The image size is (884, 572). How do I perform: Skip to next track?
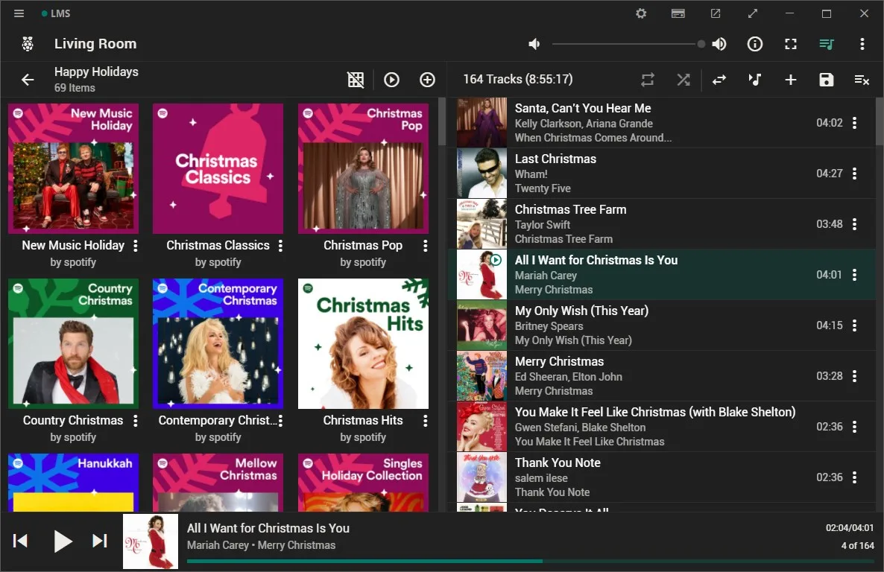[x=100, y=541]
